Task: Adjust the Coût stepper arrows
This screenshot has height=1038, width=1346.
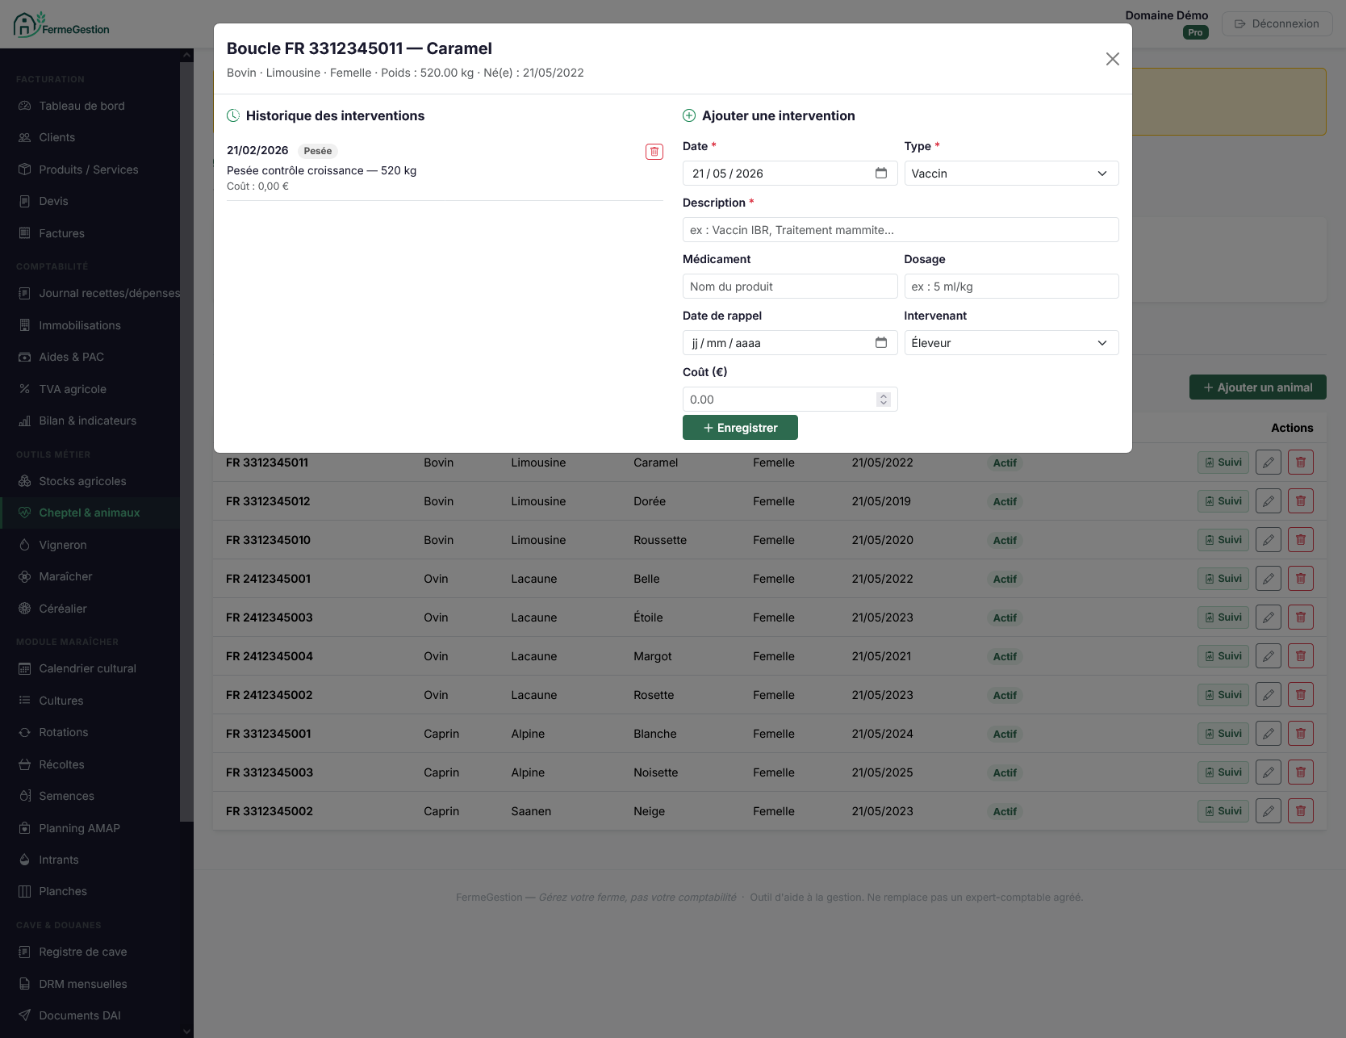Action: (x=884, y=400)
